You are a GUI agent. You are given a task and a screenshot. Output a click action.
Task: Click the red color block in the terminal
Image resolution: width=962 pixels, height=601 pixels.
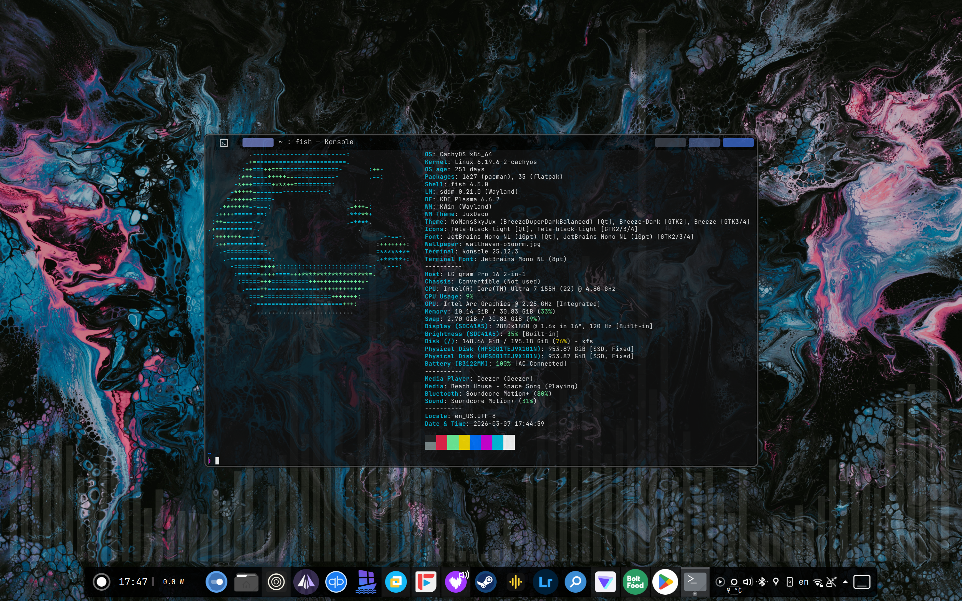441,442
